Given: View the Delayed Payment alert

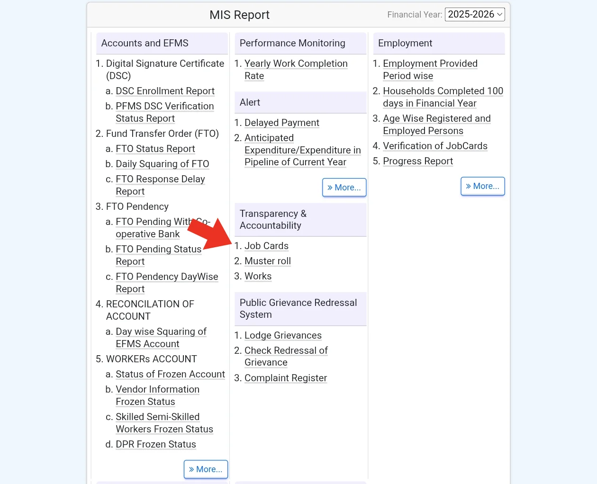Looking at the screenshot, I should pos(281,123).
